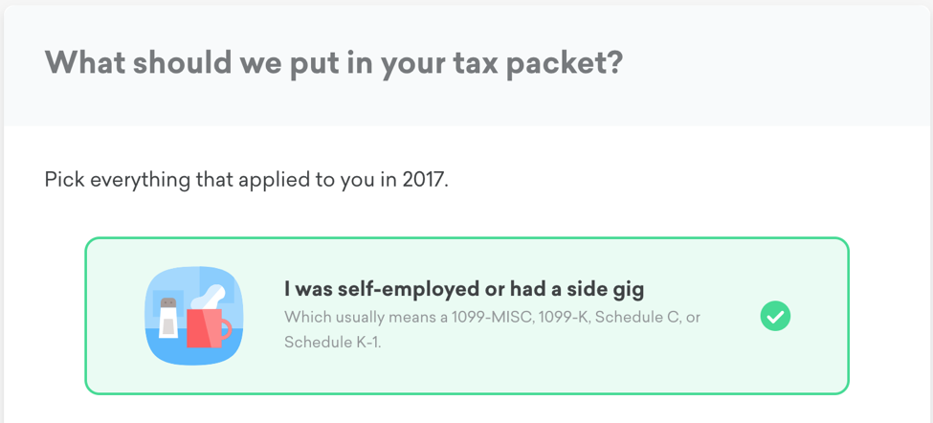Click the red mug in the illustration

(x=205, y=327)
